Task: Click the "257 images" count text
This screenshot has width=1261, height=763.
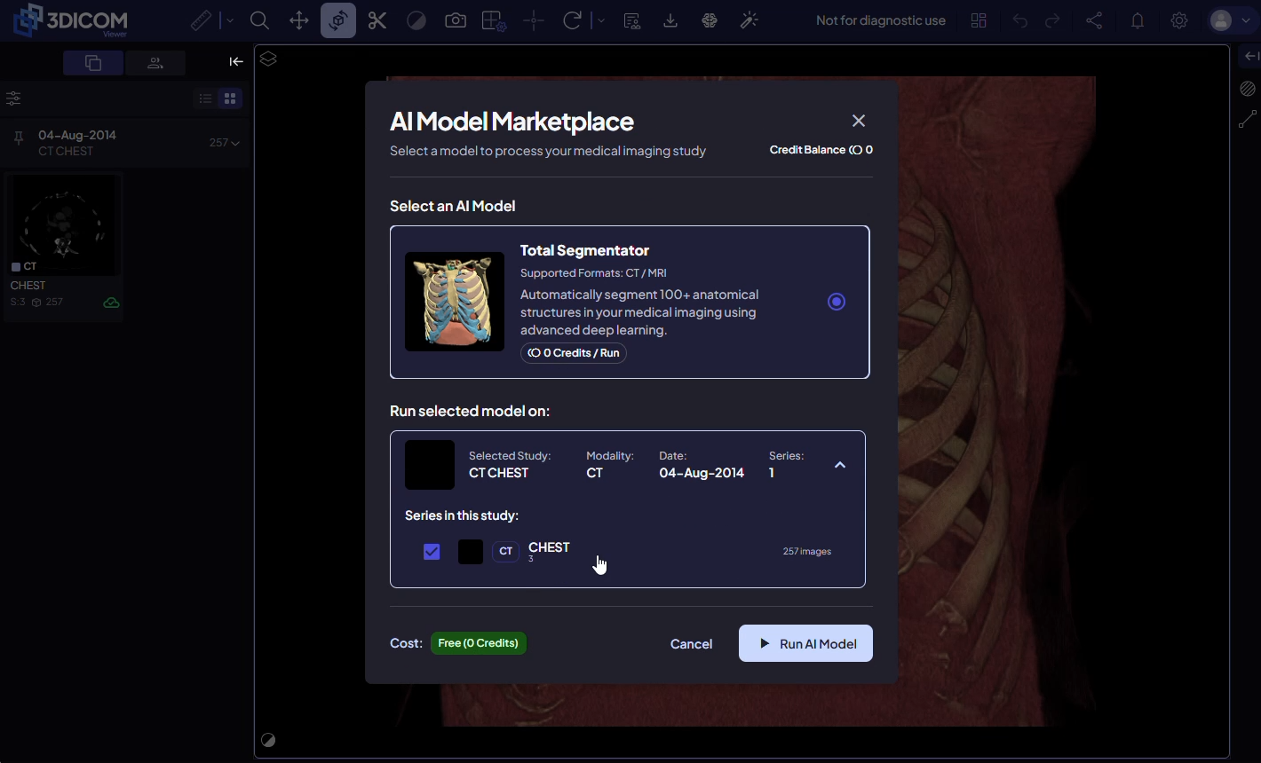Action: pos(807,552)
